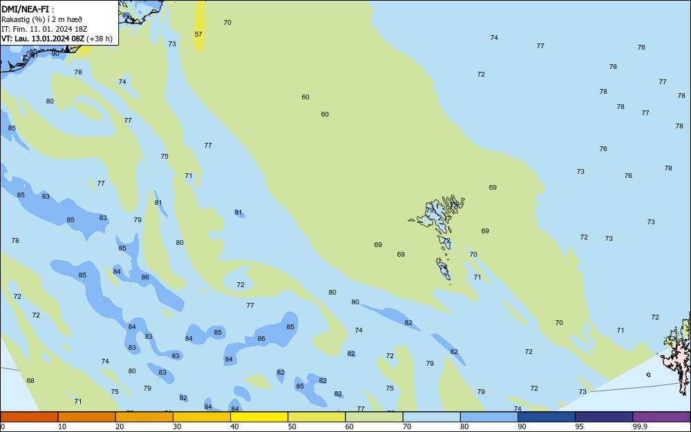Click the 95–99.9 dark purple legend swatch
The height and width of the screenshot is (432, 691).
604,417
